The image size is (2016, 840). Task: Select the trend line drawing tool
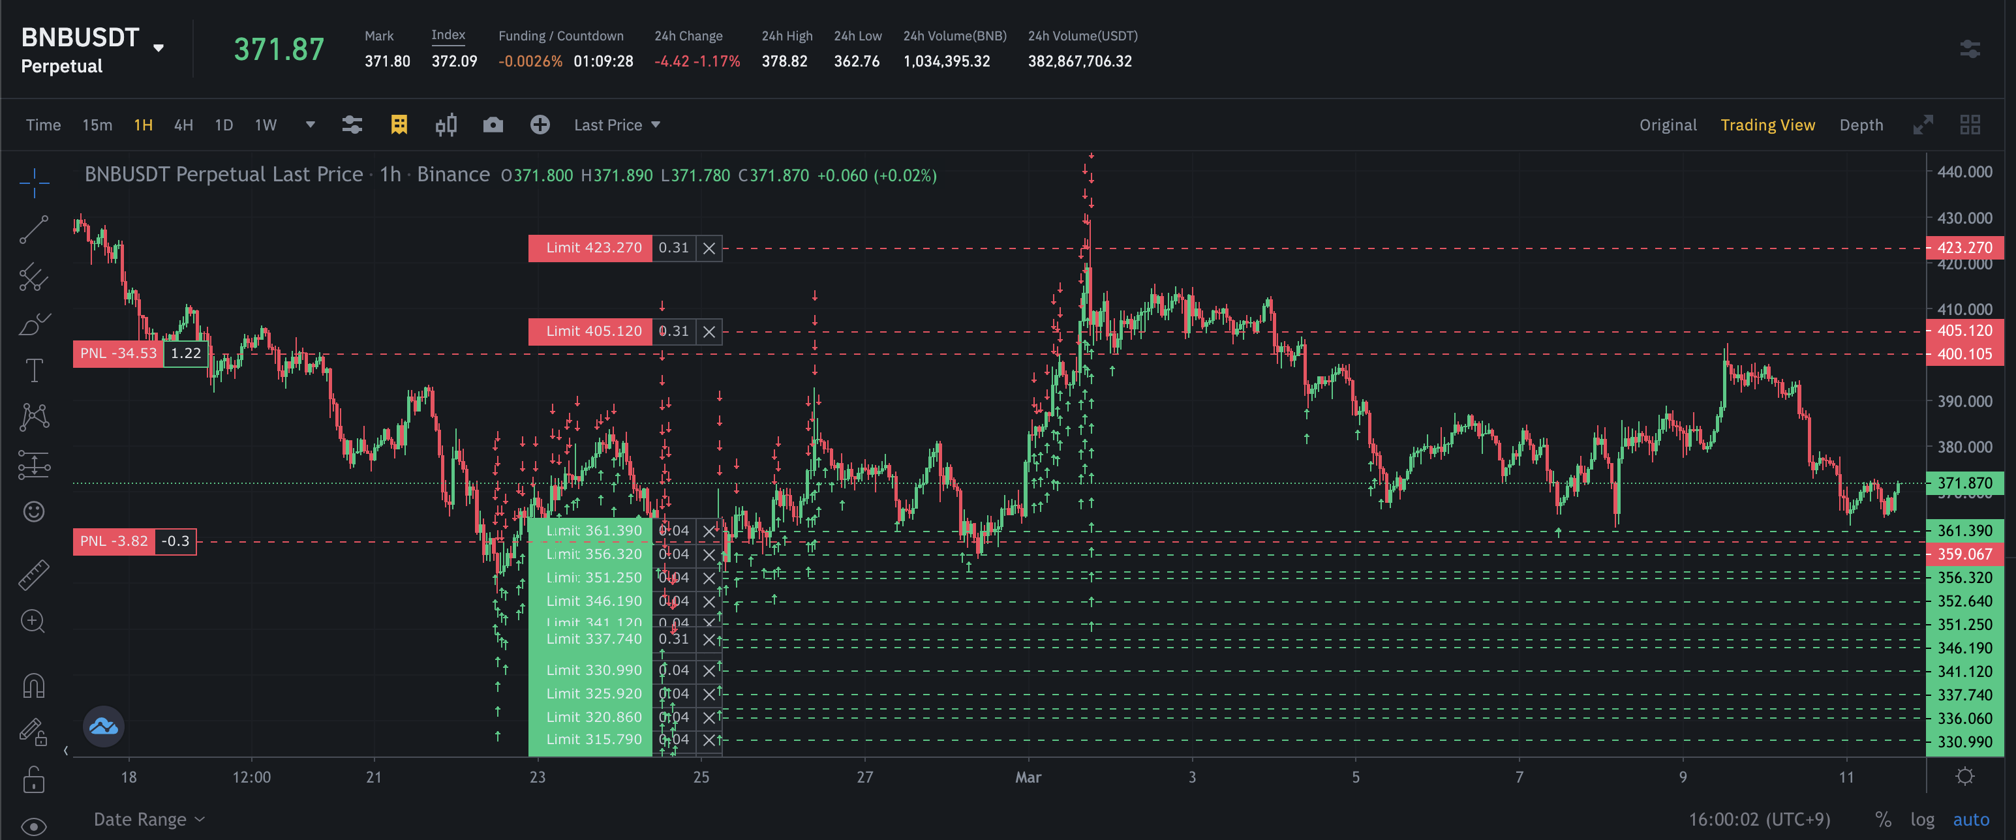point(34,229)
